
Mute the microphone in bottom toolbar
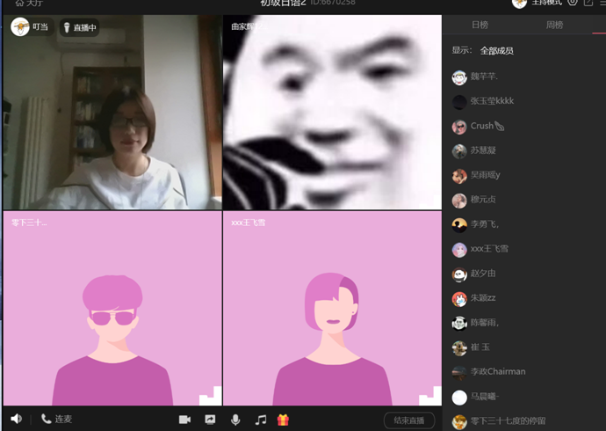click(235, 420)
